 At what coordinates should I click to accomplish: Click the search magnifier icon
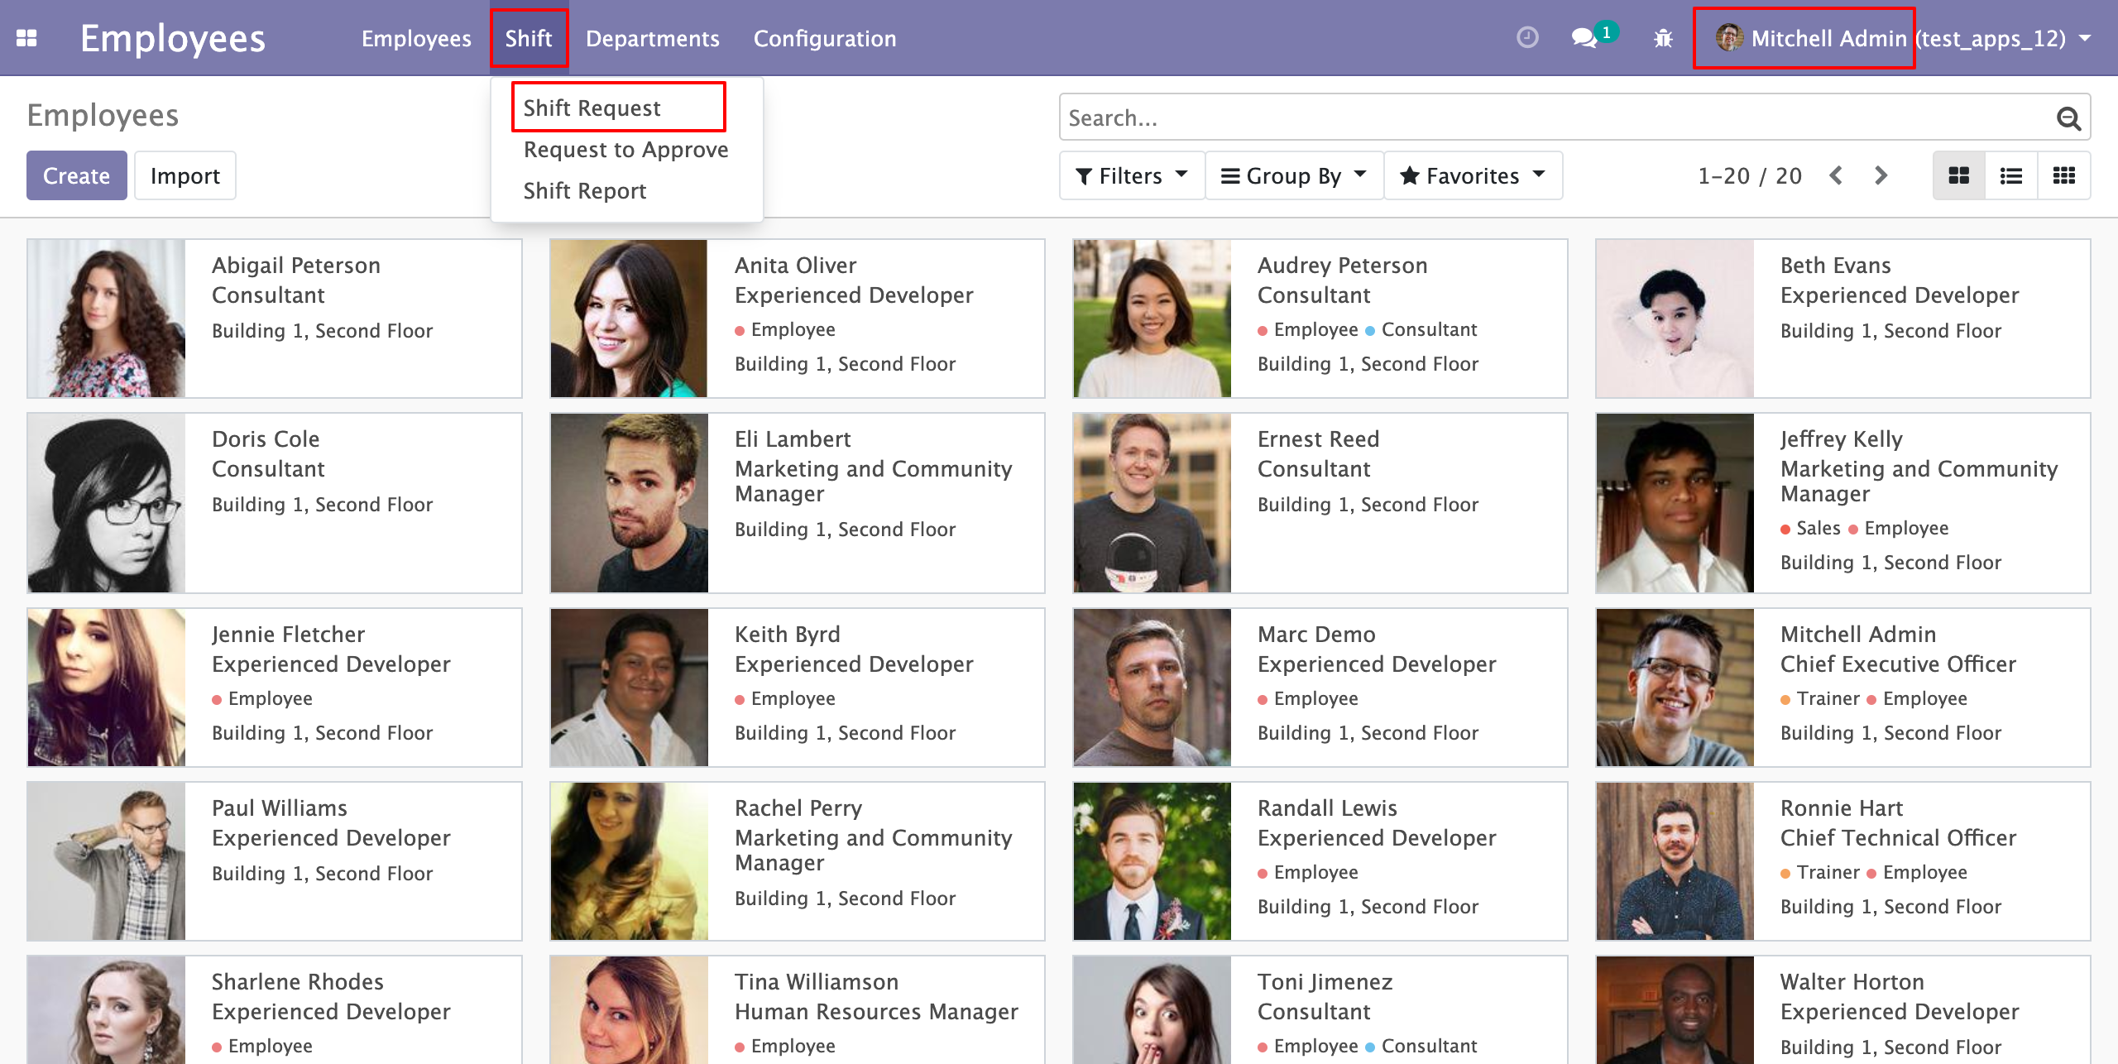[2068, 118]
